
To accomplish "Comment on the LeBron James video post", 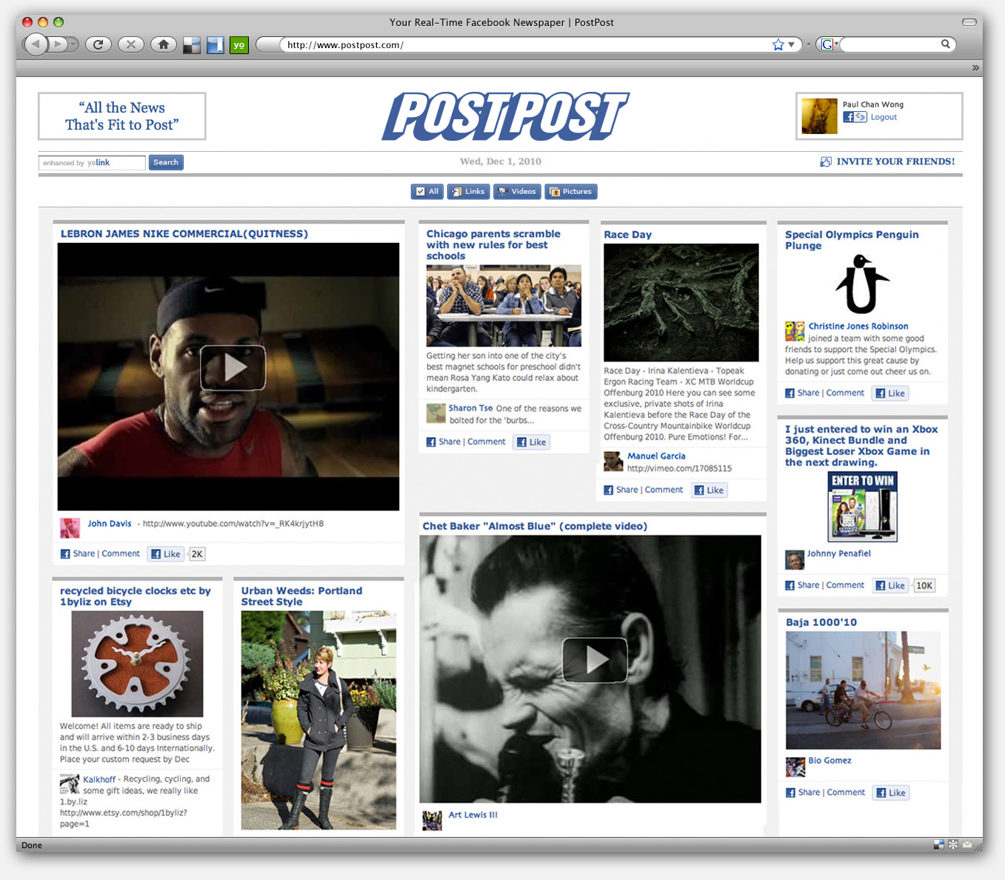I will click(x=121, y=553).
